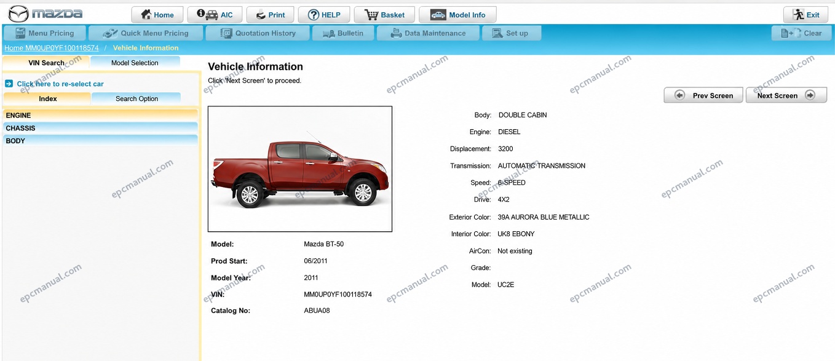
Task: Expand the CHASSIS index category
Action: tap(100, 128)
